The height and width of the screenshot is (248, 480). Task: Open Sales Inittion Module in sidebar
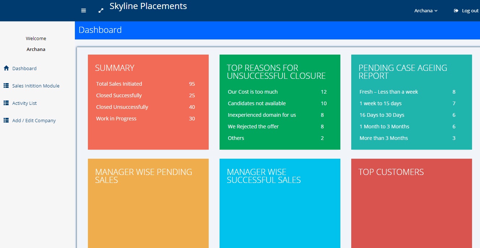[x=36, y=86]
